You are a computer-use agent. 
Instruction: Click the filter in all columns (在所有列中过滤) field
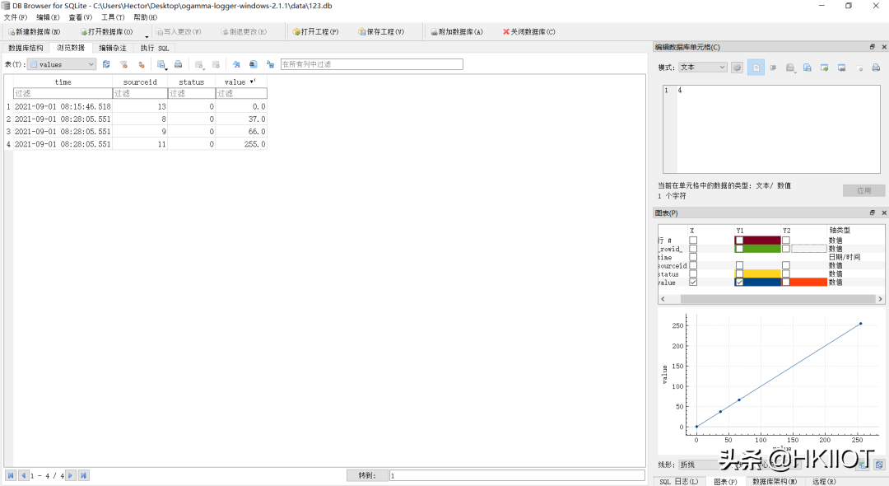click(x=372, y=64)
